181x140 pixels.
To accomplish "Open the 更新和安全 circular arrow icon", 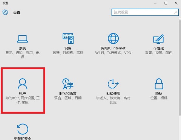I will (23, 129).
